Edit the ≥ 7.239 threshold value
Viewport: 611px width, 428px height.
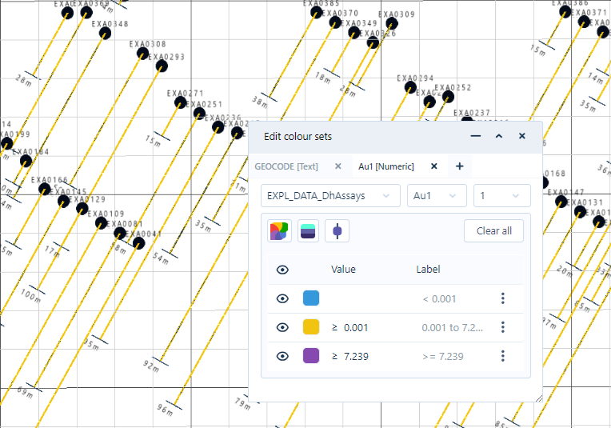tap(356, 356)
